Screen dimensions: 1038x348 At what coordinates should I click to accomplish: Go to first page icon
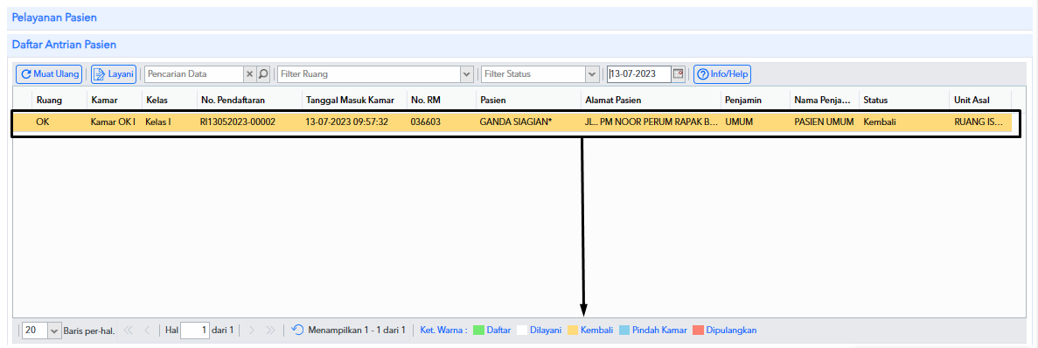click(x=128, y=330)
